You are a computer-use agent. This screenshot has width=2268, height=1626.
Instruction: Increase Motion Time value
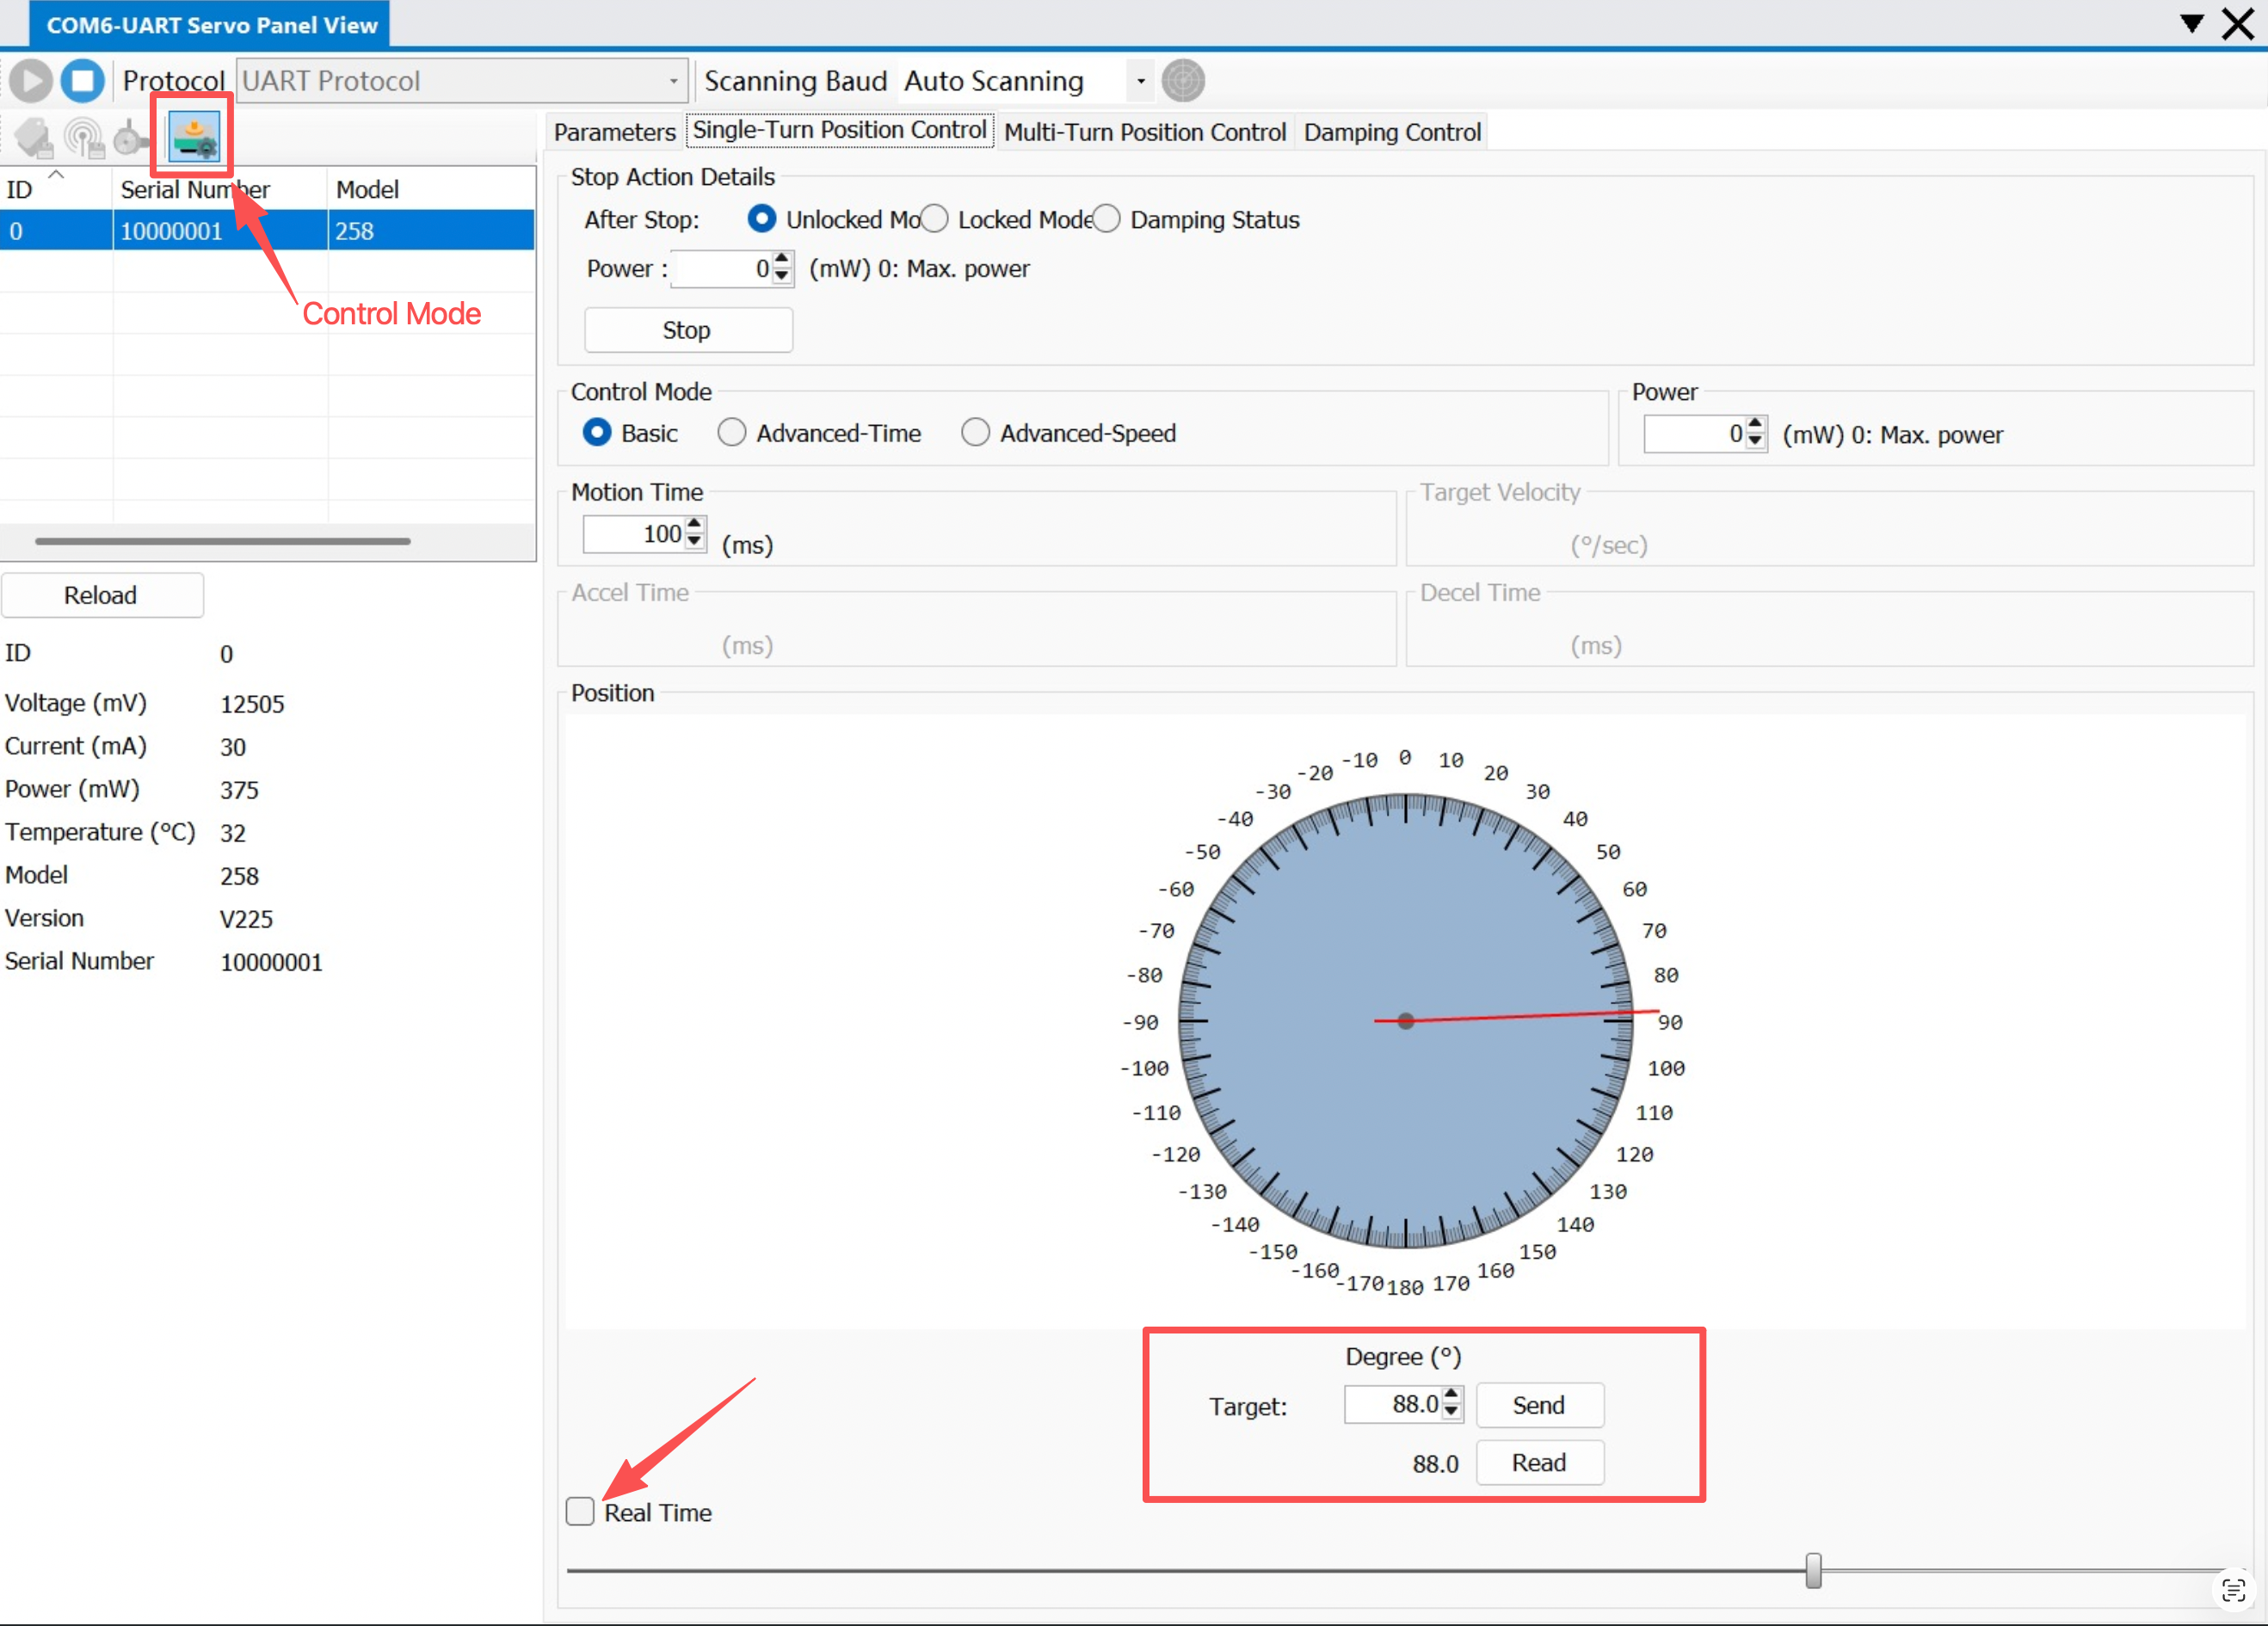[695, 525]
